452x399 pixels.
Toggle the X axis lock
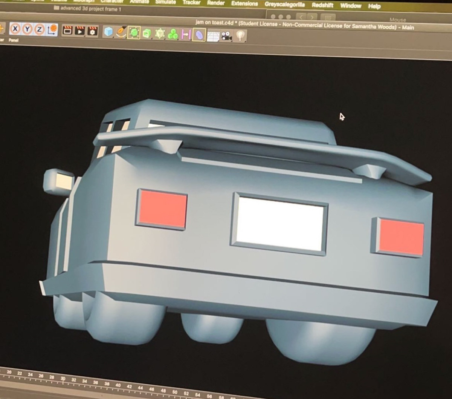tap(15, 29)
